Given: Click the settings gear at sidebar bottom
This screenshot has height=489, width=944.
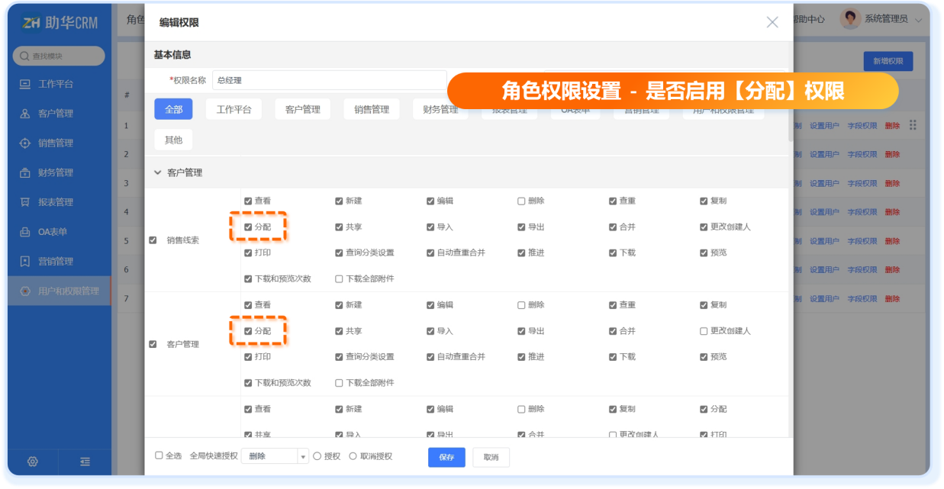Looking at the screenshot, I should [x=33, y=462].
